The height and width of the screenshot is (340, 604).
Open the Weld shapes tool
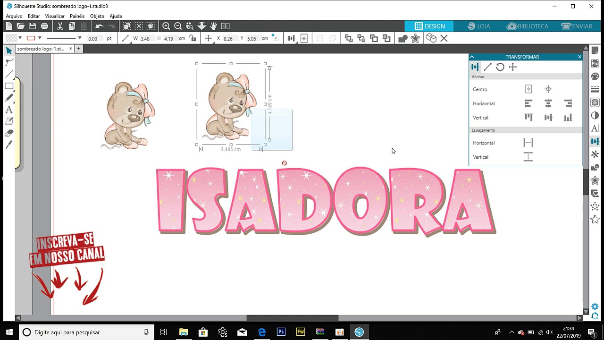[403, 38]
